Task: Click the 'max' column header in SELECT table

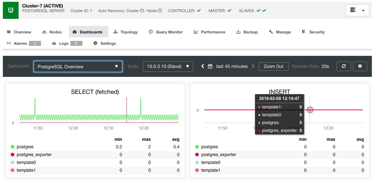Action: pyautogui.click(x=146, y=139)
